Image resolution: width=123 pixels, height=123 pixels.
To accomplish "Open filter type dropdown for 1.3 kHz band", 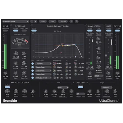I will [x=43, y=71].
